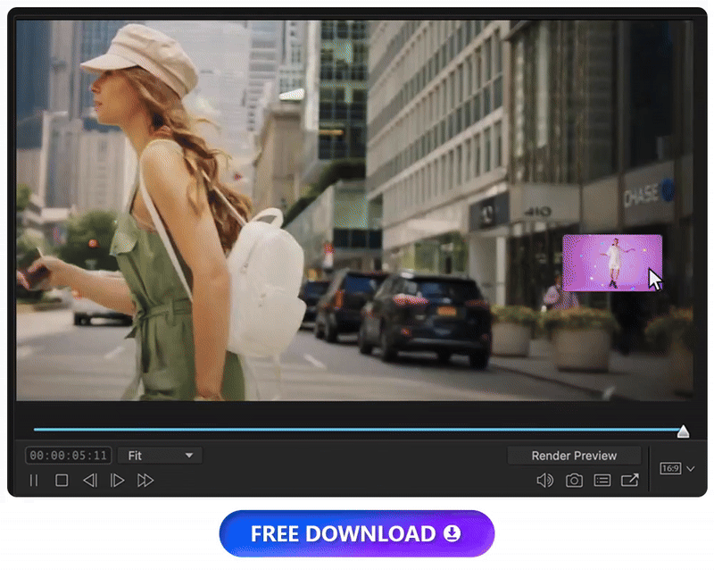The width and height of the screenshot is (714, 570).
Task: Expand the aspect ratio chevron
Action: click(689, 467)
